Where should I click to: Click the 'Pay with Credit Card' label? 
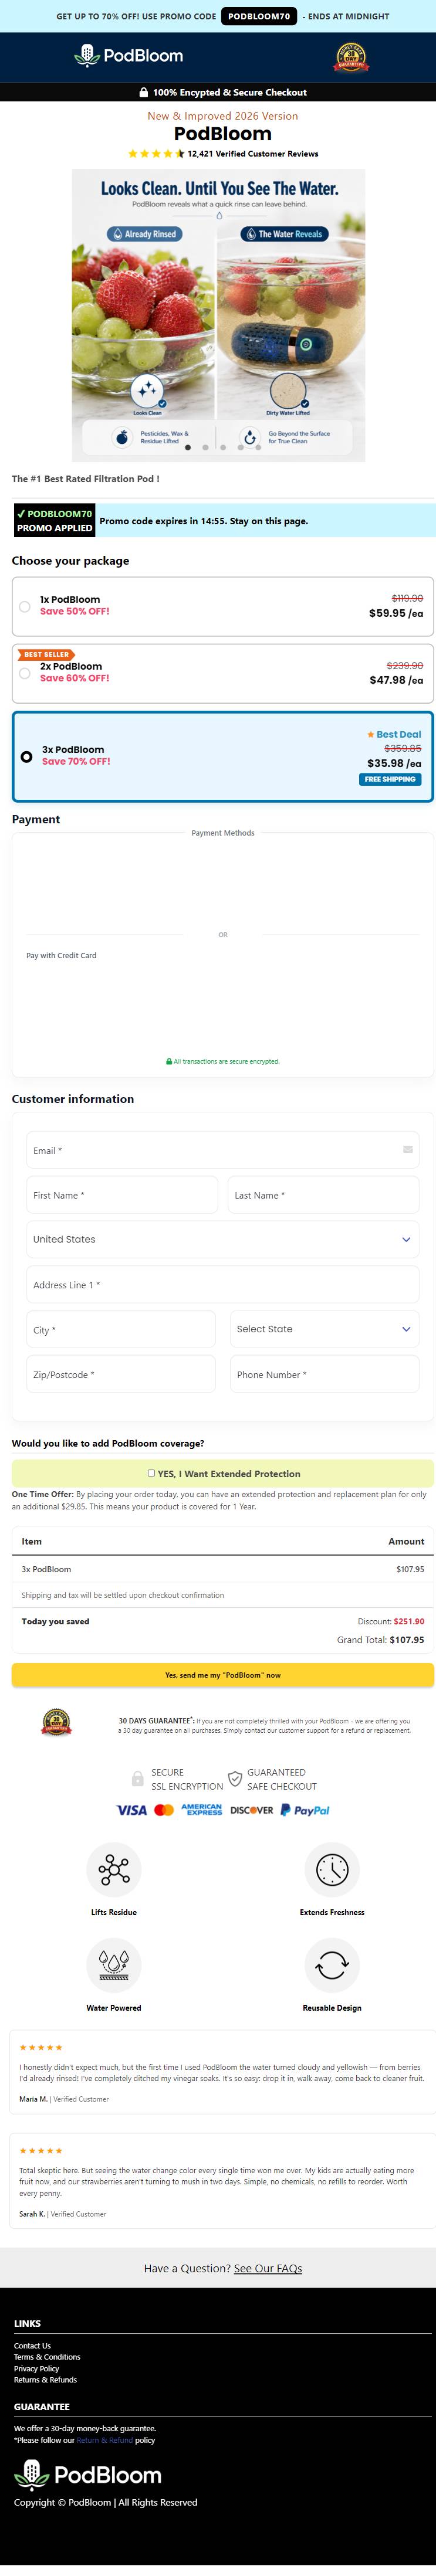(61, 955)
